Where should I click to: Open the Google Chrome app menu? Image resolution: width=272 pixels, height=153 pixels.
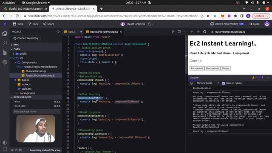tap(36, 3)
